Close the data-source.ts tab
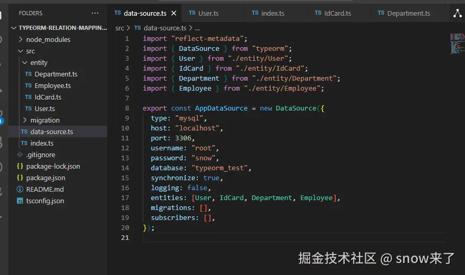This screenshot has height=275, width=465. point(174,13)
